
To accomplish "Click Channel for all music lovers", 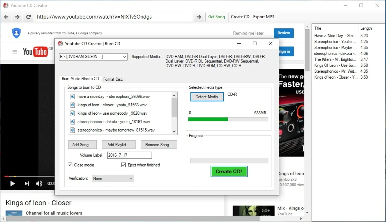I will pos(54,213).
